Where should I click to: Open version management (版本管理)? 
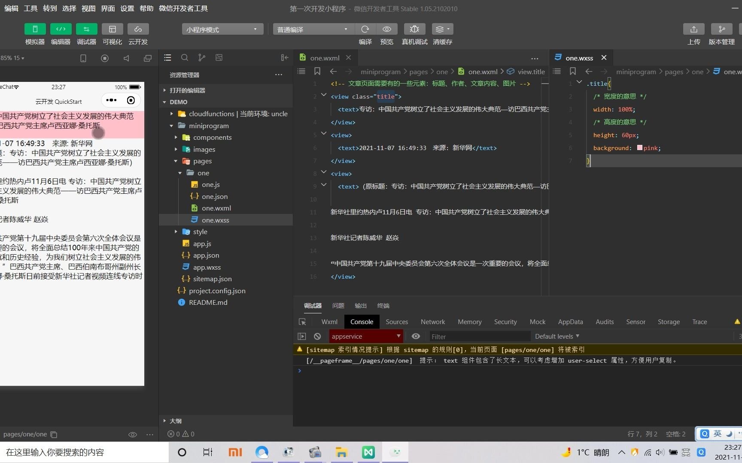721,29
